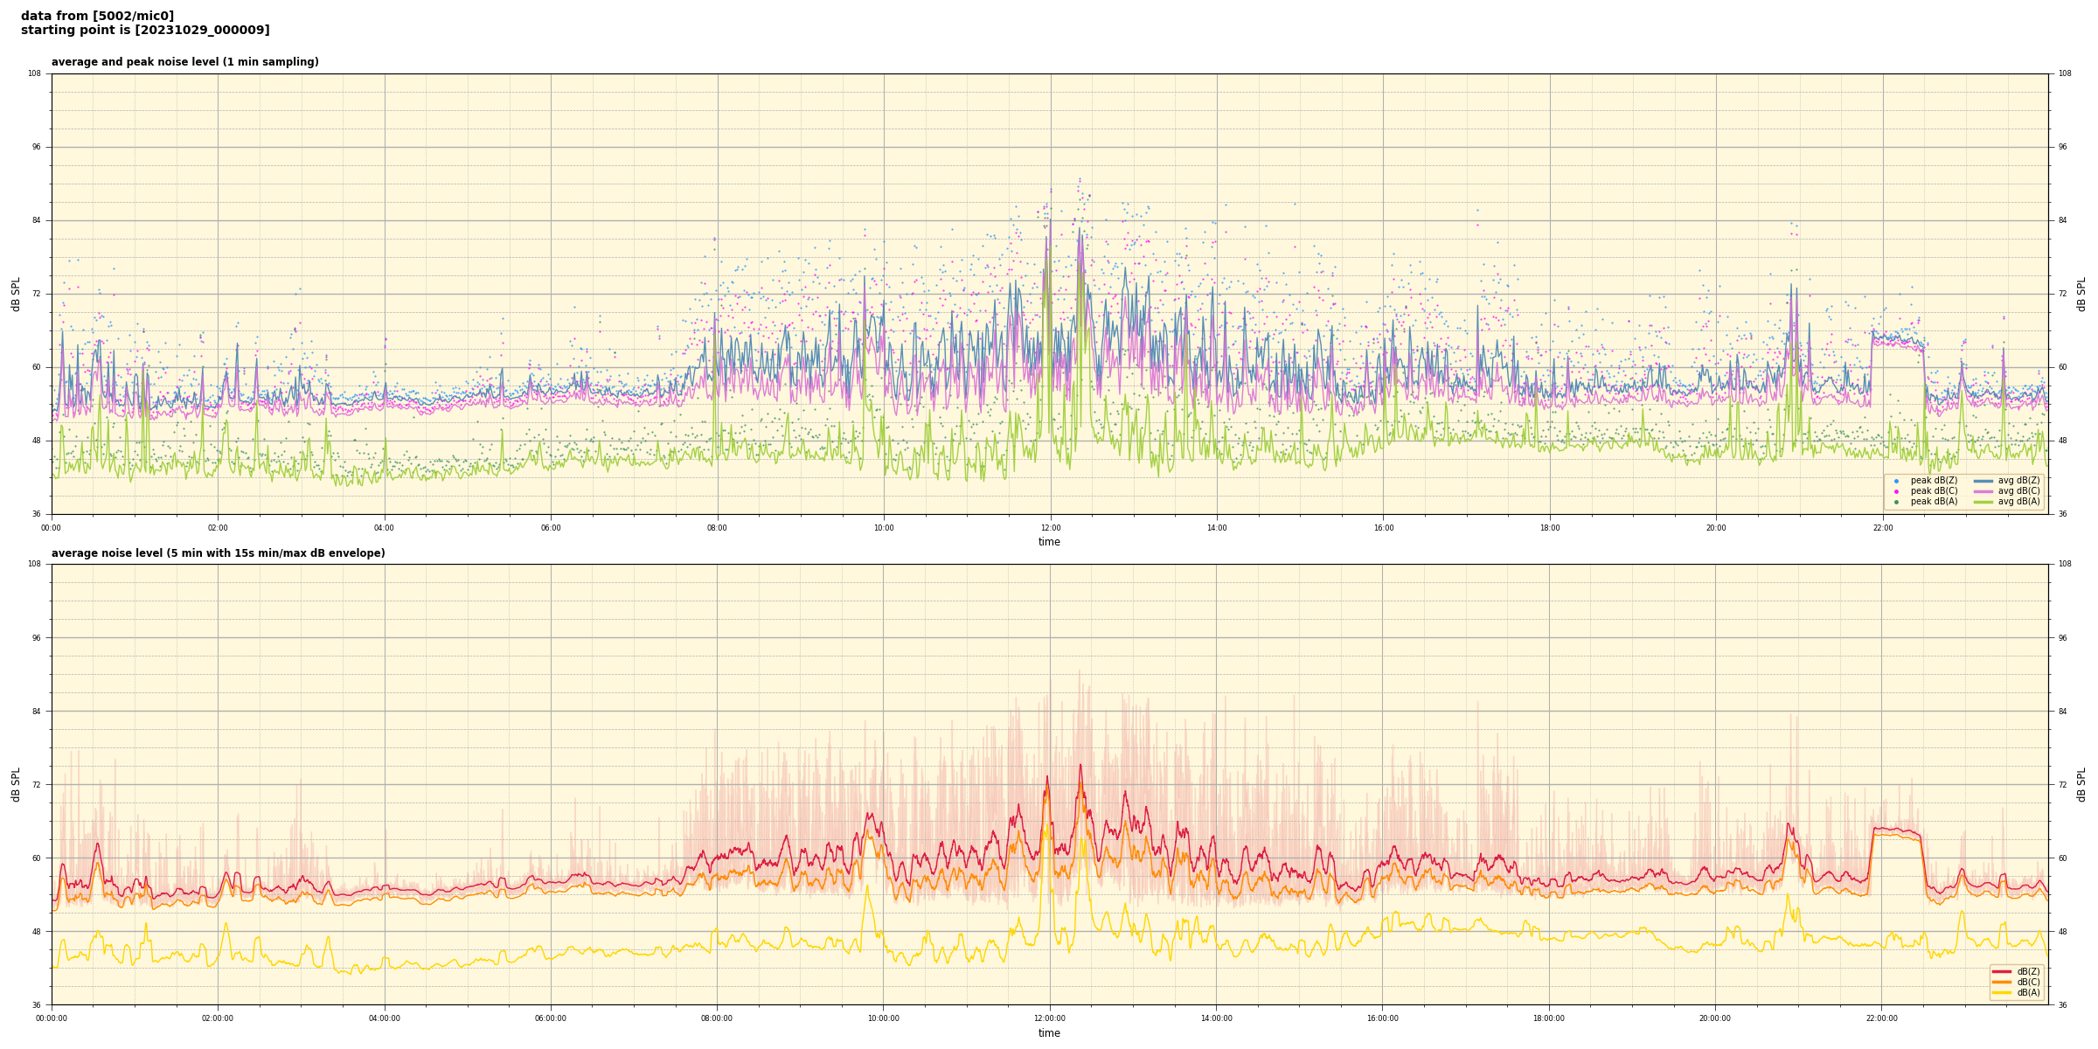The image size is (2098, 1049).
Task: Click the avg dB(C) legend line
Action: click(1983, 491)
